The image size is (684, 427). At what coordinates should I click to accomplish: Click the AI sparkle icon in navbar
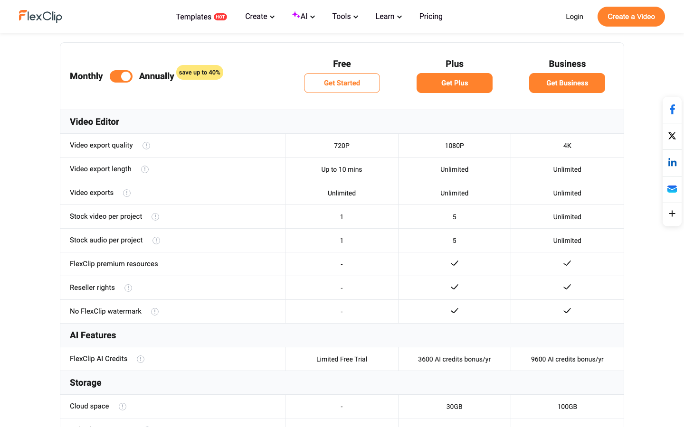(x=295, y=15)
